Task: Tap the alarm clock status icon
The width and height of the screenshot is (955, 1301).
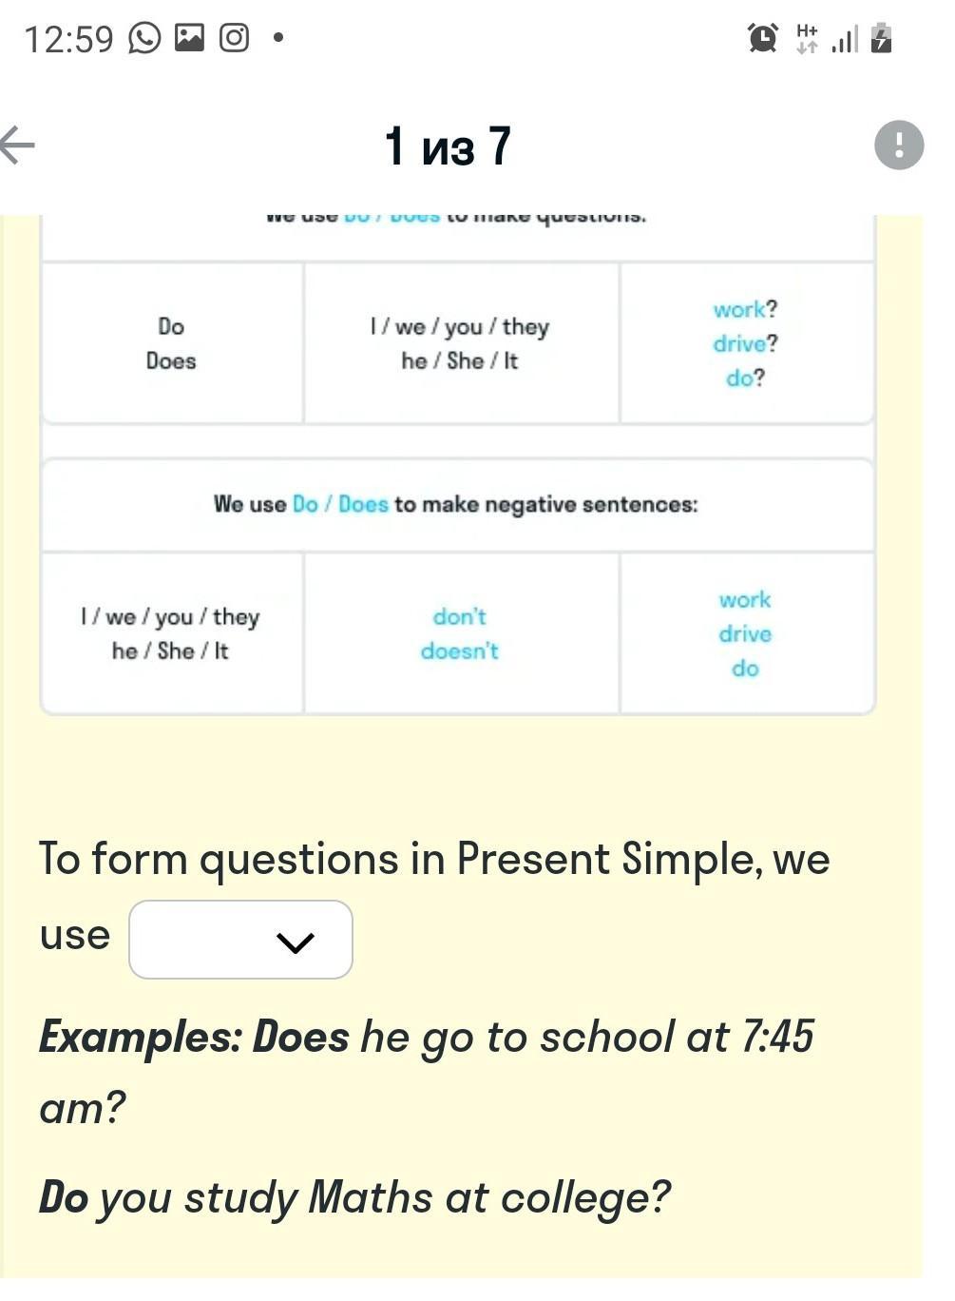Action: tap(762, 38)
